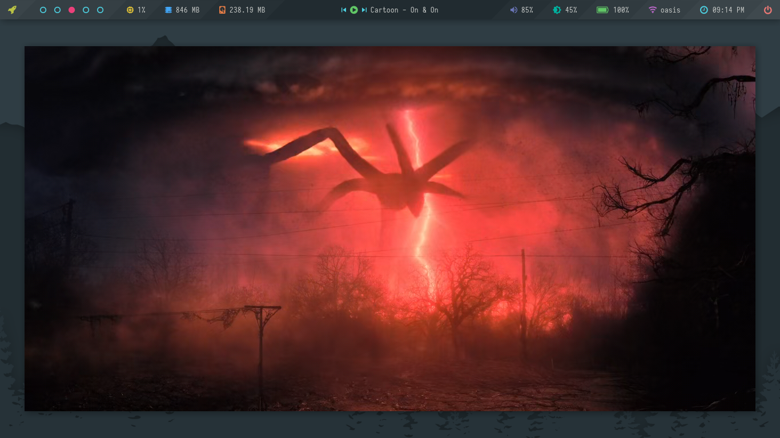Click the CPU chip icon
This screenshot has height=438, width=780.
coord(130,10)
